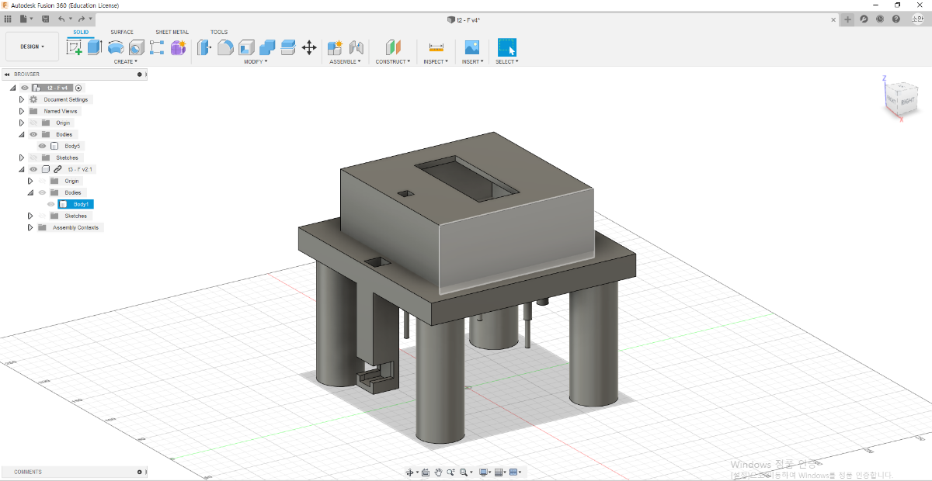
Task: Toggle visibility of the t3 - F v2:1 component
Action: (33, 169)
